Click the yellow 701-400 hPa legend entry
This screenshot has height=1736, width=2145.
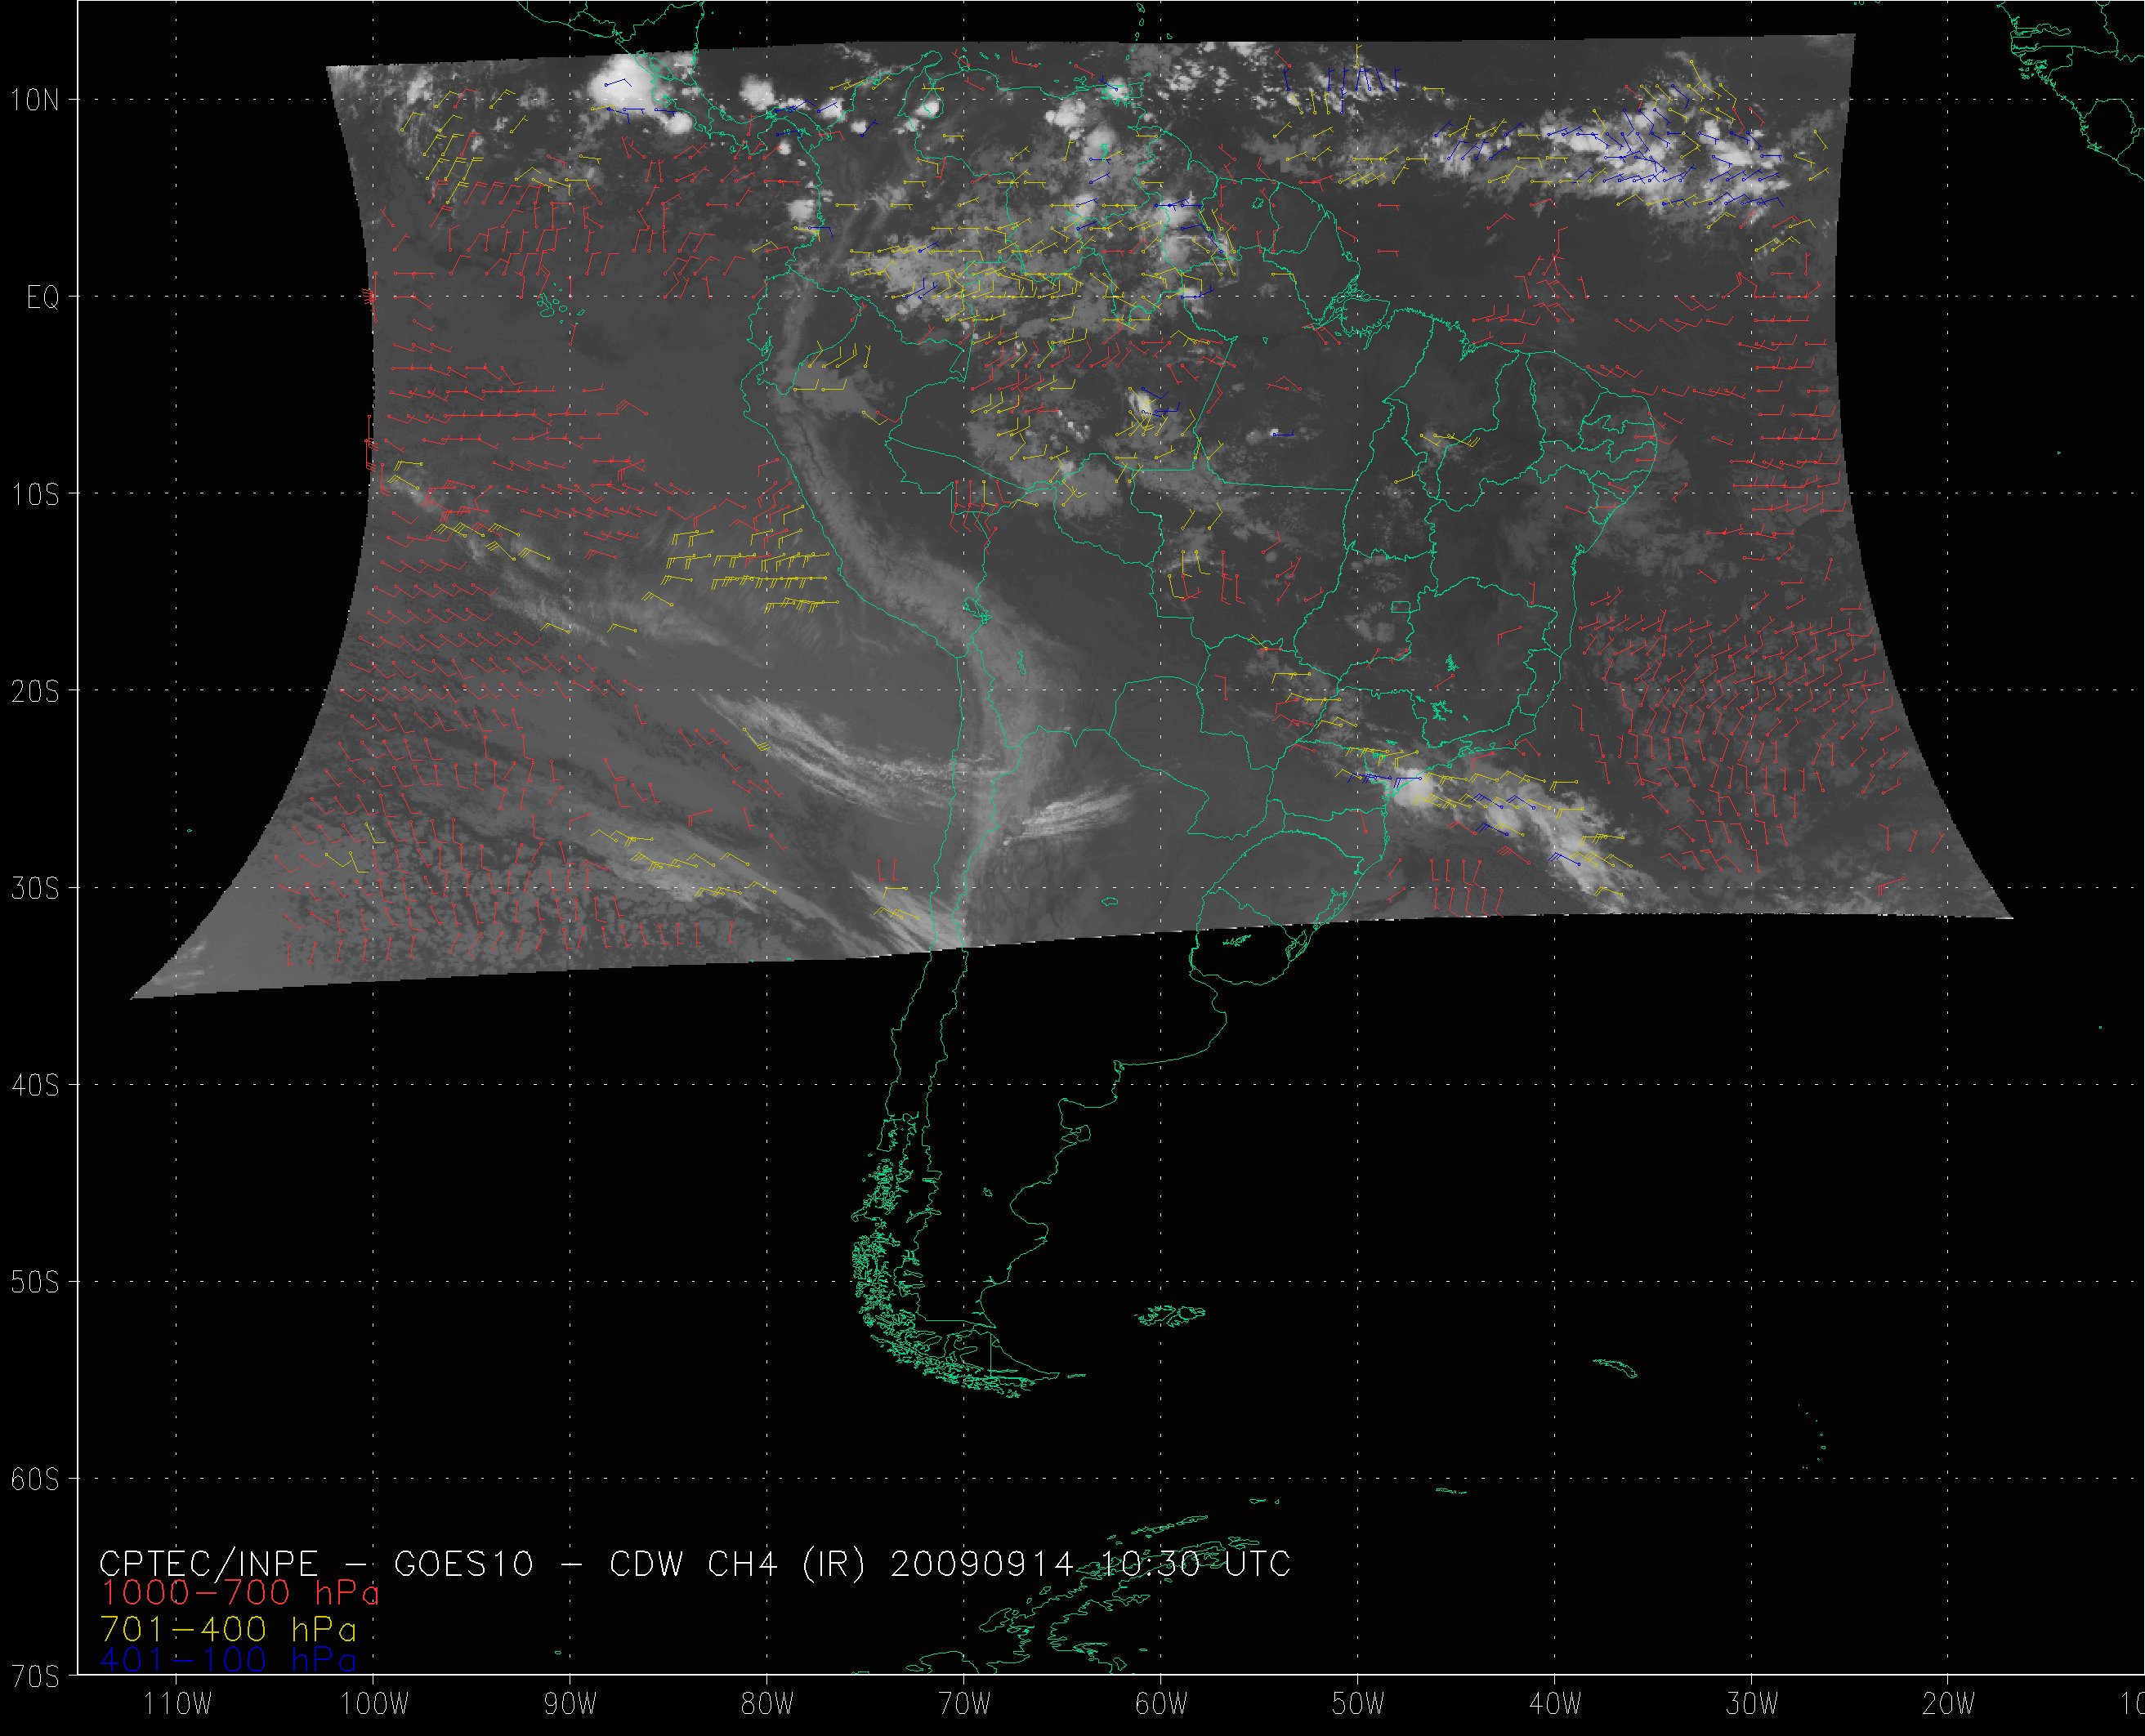[228, 1629]
